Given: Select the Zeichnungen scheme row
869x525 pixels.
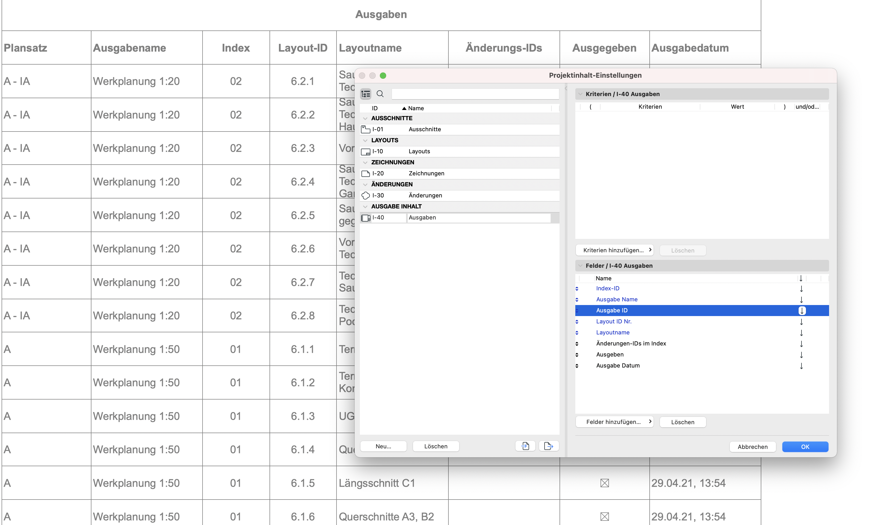Looking at the screenshot, I should 459,173.
